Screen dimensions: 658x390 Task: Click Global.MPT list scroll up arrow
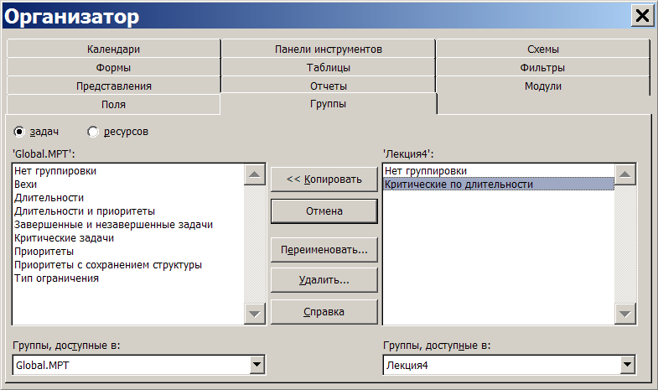(x=254, y=174)
